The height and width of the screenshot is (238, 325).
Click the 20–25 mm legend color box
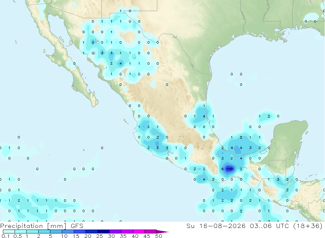point(91,232)
